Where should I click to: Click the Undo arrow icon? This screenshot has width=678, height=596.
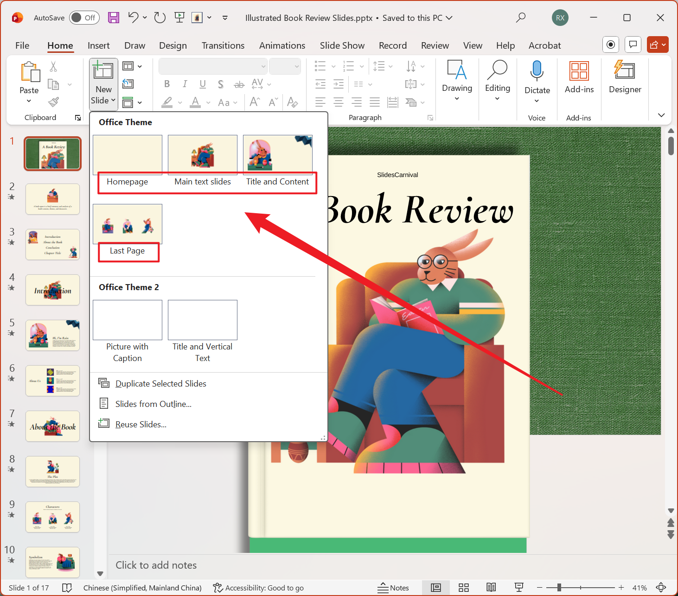tap(133, 18)
